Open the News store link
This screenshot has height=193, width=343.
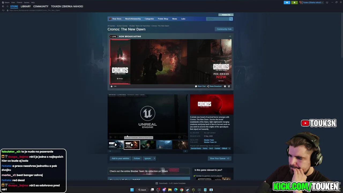[x=174, y=19]
